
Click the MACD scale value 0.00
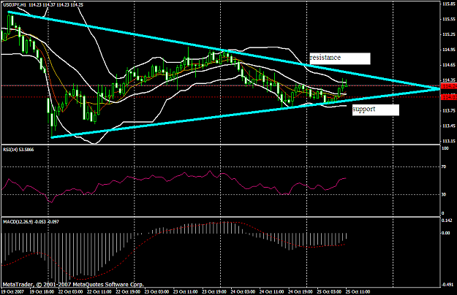(446, 233)
